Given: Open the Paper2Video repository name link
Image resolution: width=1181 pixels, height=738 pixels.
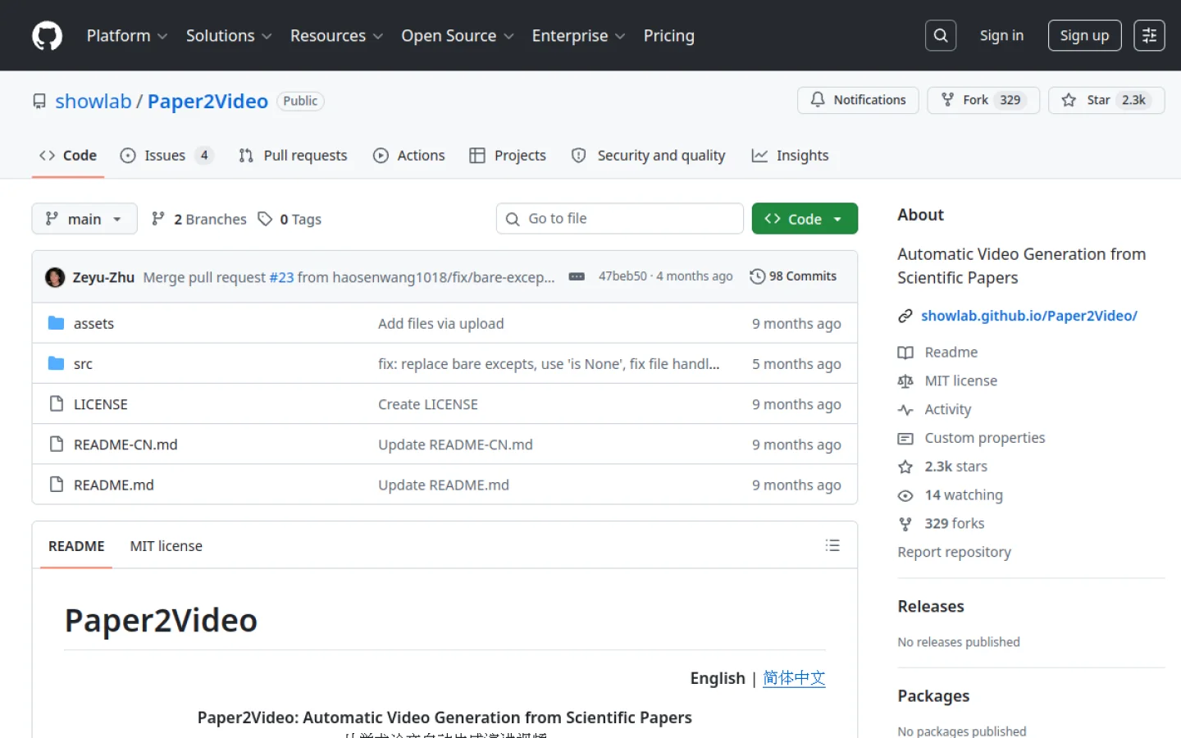Looking at the screenshot, I should point(207,101).
